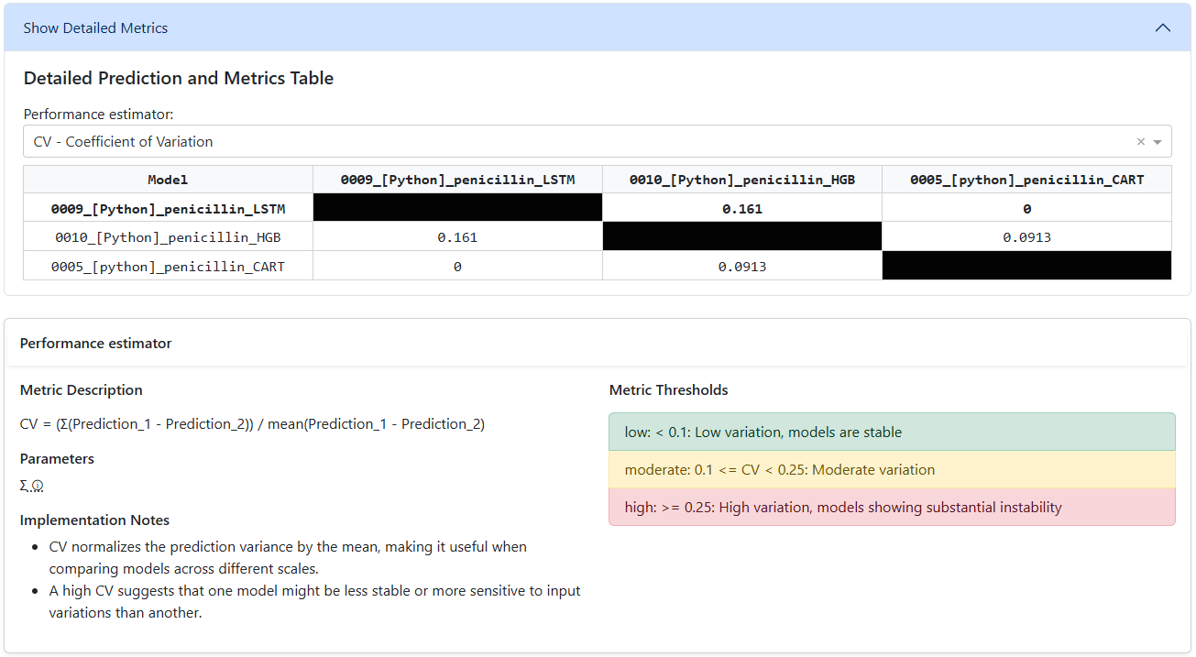Click the yellow moderate variation threshold box

click(891, 469)
